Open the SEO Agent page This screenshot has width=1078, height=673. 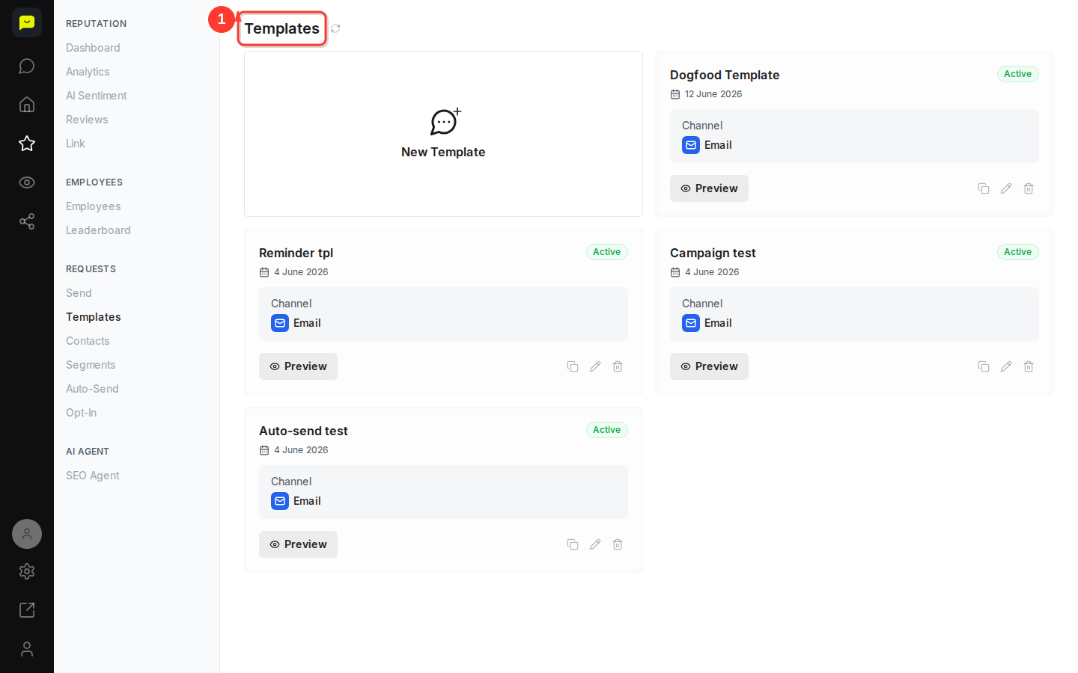[93, 476]
